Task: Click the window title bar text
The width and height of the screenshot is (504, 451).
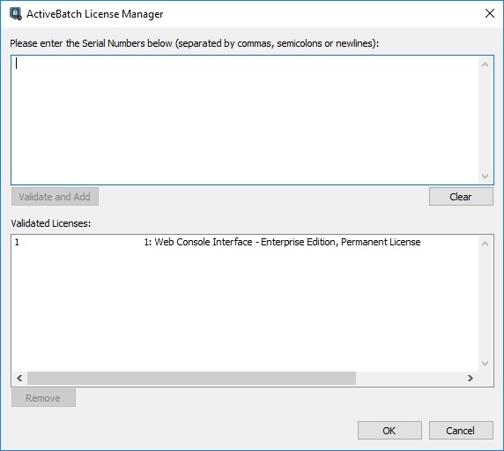Action: (95, 14)
